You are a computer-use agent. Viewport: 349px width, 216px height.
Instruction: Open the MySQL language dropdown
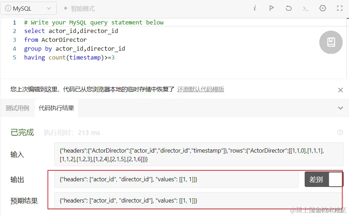pyautogui.click(x=28, y=8)
